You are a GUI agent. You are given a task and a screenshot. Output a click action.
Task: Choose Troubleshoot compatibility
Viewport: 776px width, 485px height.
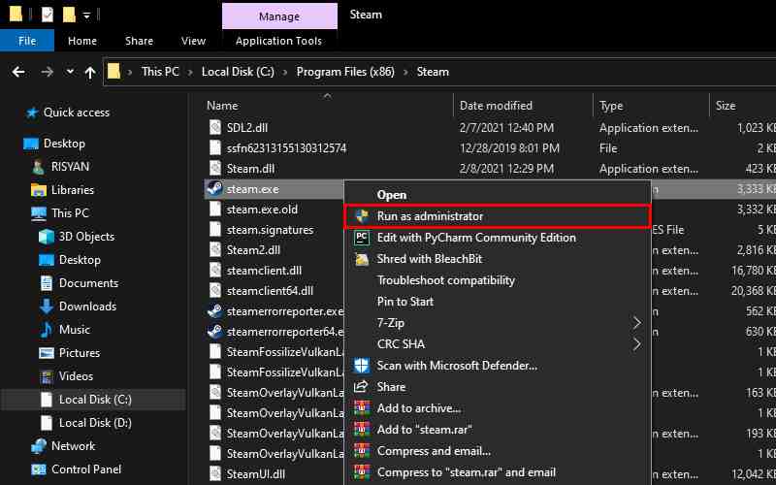point(498,280)
